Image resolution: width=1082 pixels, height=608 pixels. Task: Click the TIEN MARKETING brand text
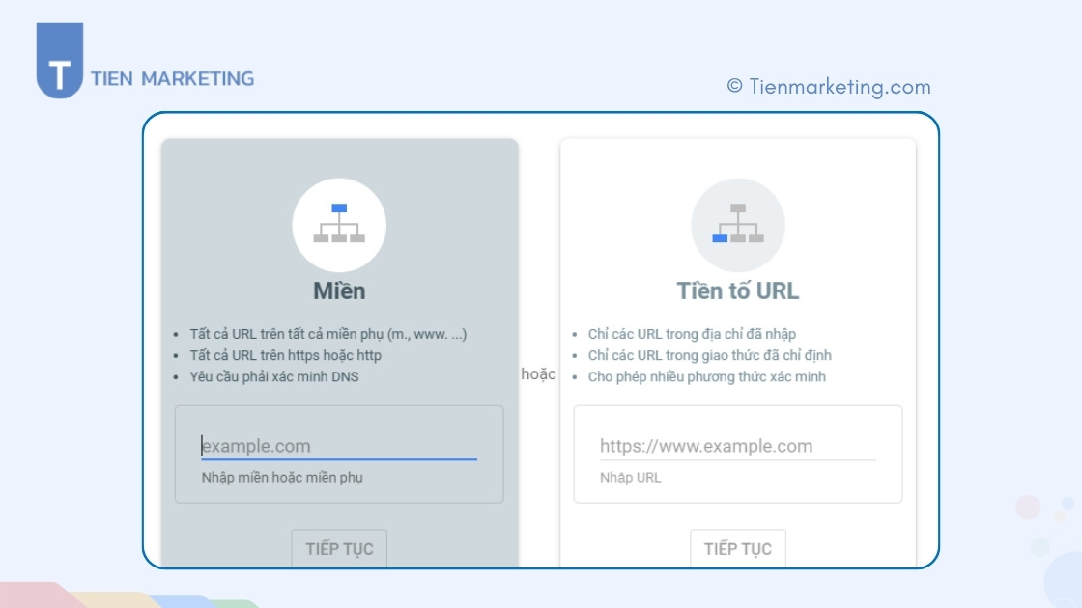(172, 79)
